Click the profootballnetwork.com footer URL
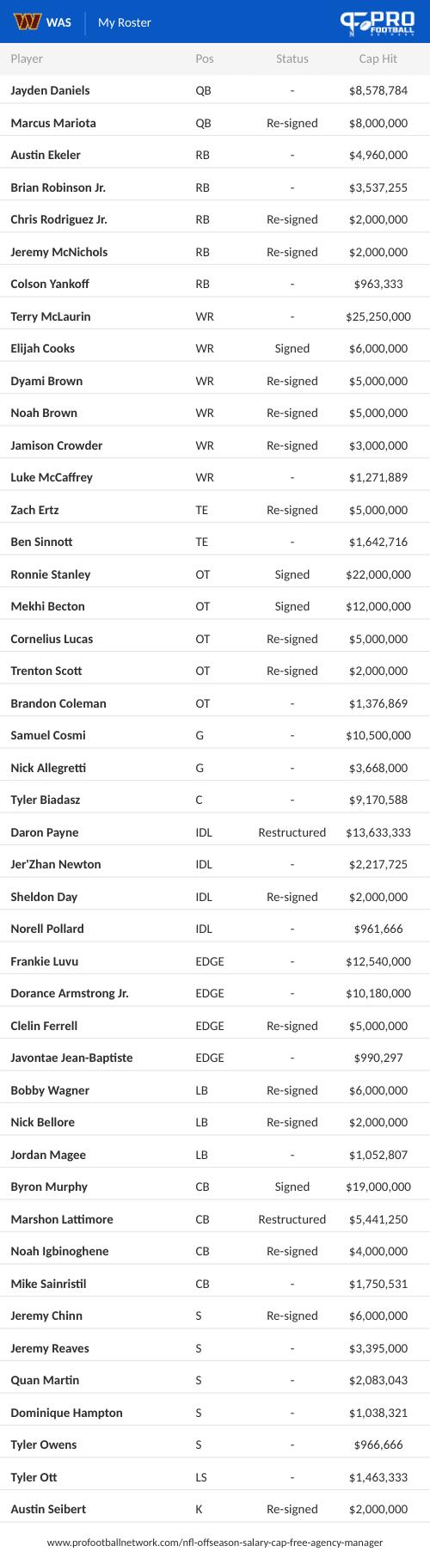 coord(215,1543)
